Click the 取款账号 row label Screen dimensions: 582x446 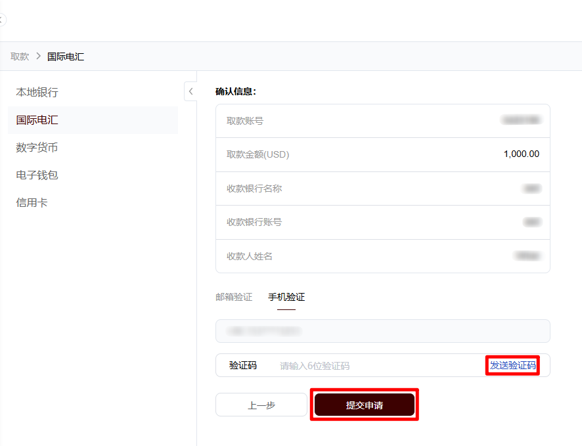[245, 121]
